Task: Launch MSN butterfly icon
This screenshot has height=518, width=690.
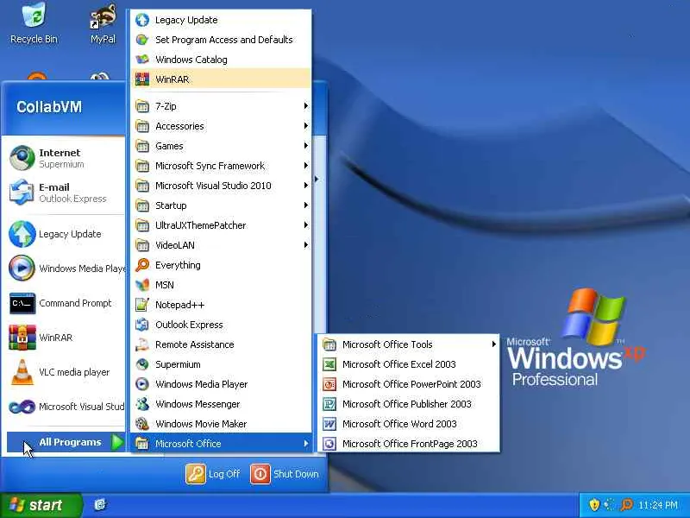Action: tap(141, 285)
